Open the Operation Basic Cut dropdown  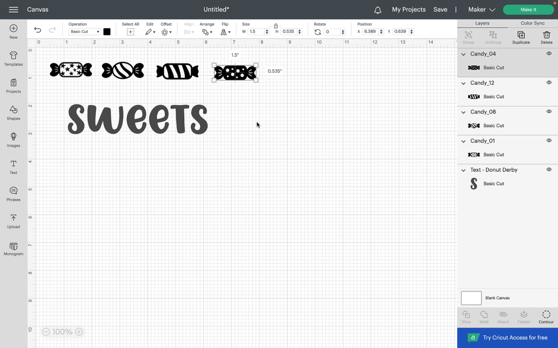tap(84, 32)
